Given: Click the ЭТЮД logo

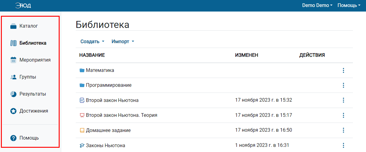Looking at the screenshot, I should pyautogui.click(x=23, y=5).
